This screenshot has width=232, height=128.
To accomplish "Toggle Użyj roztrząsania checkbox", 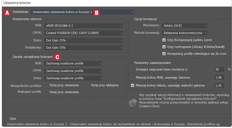I will (x=164, y=47).
